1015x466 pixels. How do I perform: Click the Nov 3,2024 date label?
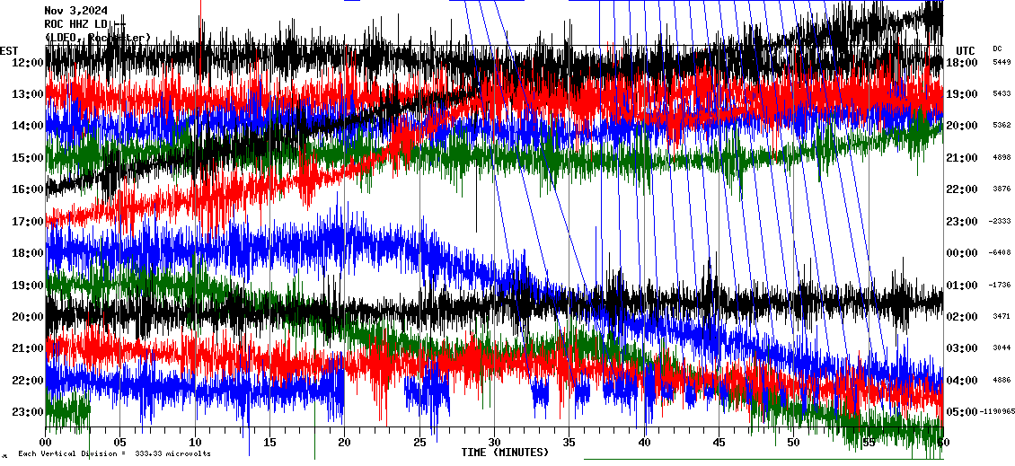76,11
